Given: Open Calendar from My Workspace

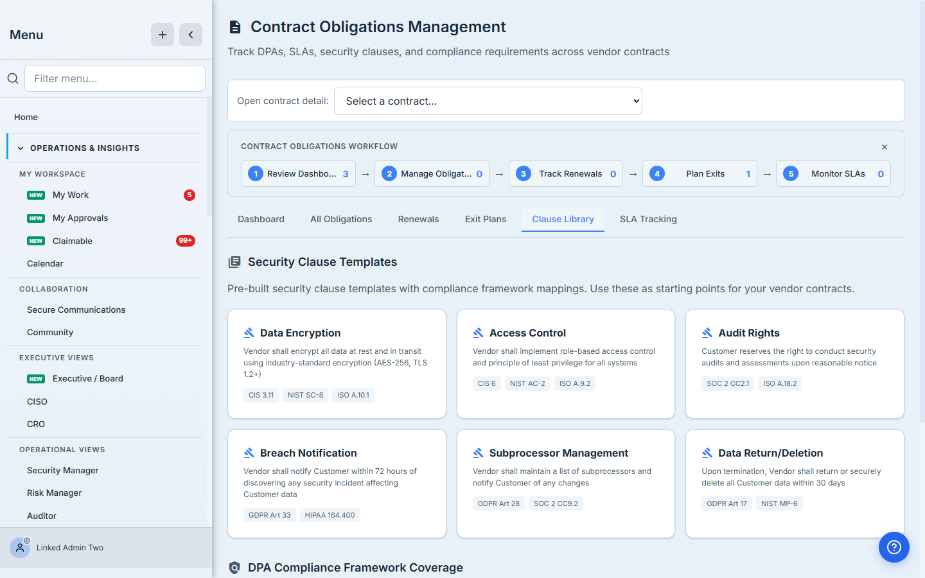Looking at the screenshot, I should 45,263.
